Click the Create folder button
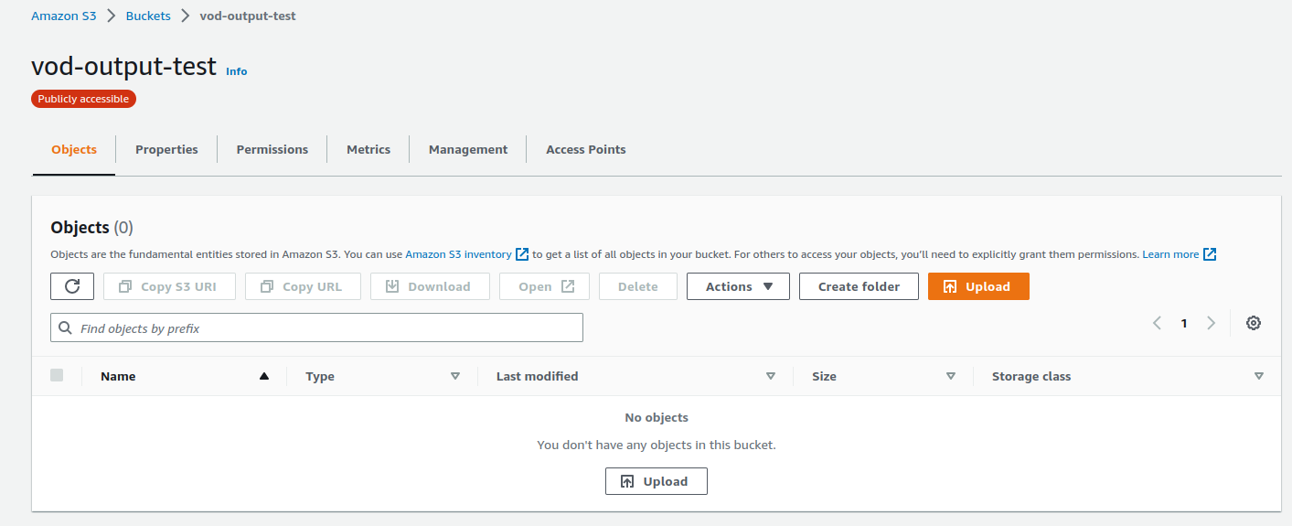This screenshot has height=526, width=1292. click(x=859, y=286)
